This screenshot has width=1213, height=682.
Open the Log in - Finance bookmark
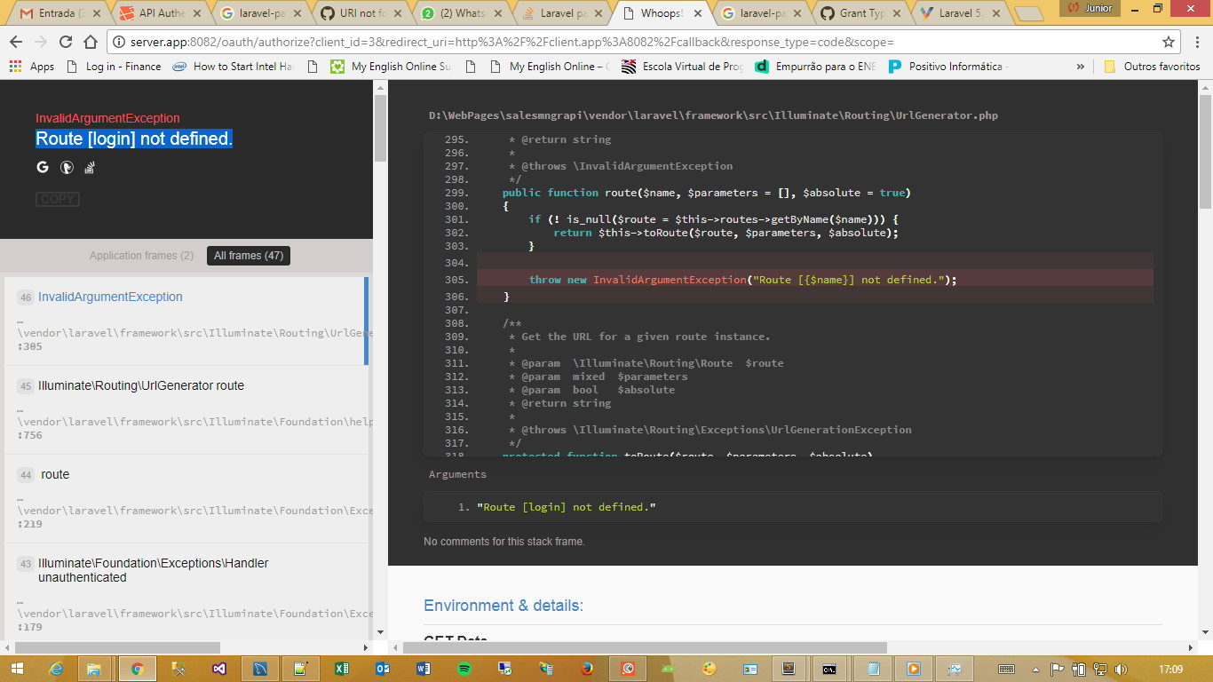(114, 67)
